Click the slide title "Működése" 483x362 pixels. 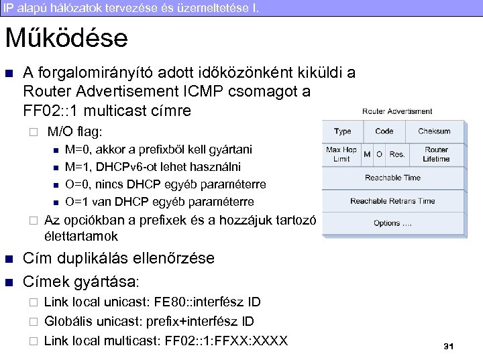(66, 38)
